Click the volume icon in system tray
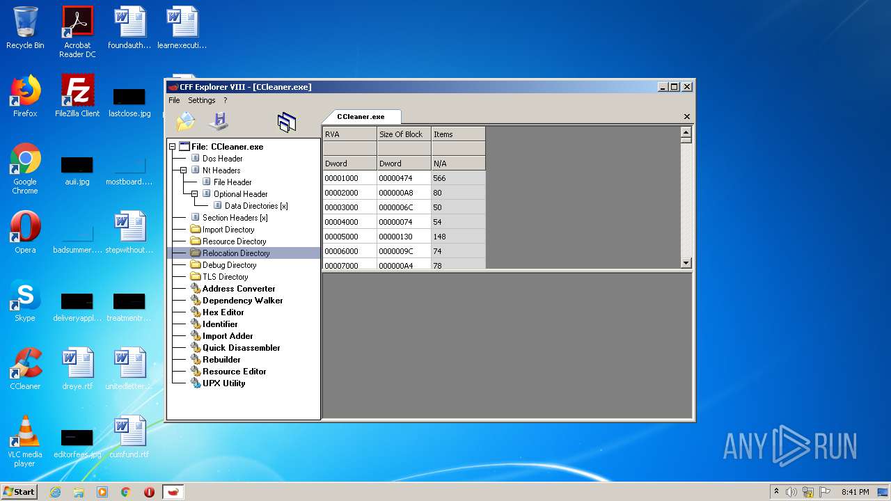The width and height of the screenshot is (891, 501). point(791,492)
